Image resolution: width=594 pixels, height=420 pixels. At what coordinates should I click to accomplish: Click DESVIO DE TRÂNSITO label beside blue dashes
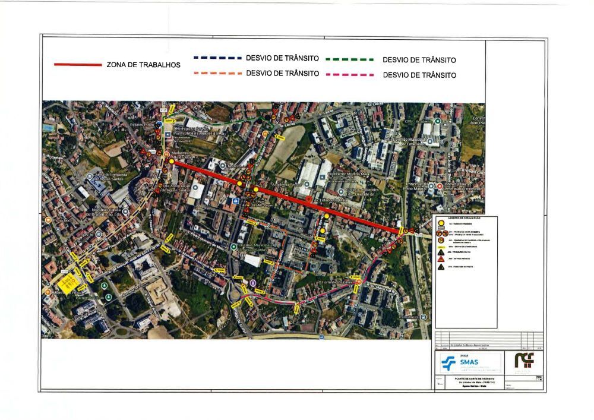click(282, 58)
